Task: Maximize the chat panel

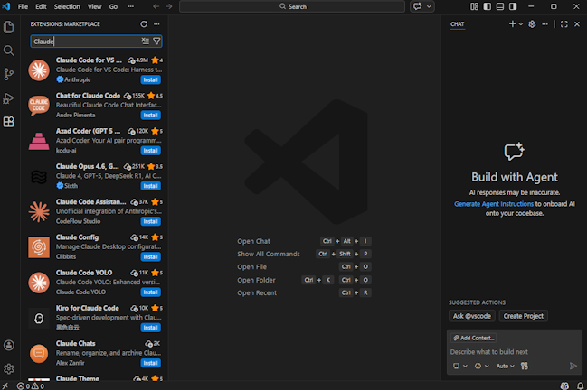Action: pyautogui.click(x=564, y=23)
